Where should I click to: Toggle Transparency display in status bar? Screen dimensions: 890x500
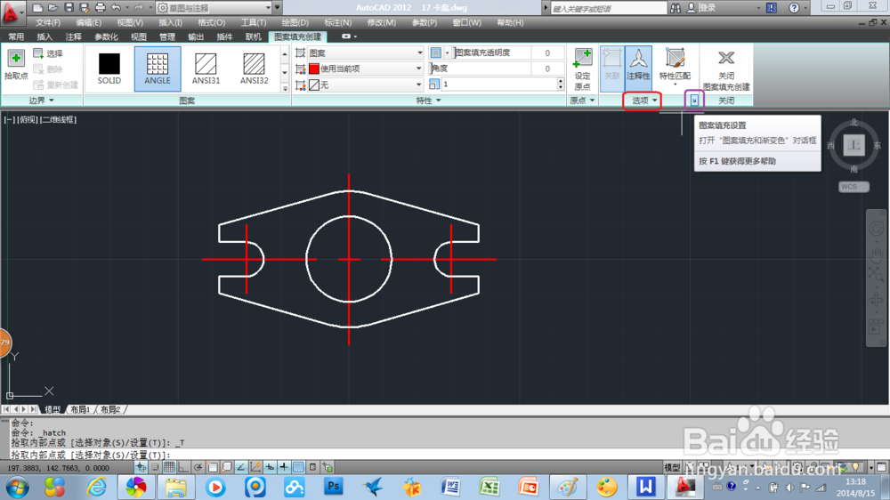pos(298,467)
